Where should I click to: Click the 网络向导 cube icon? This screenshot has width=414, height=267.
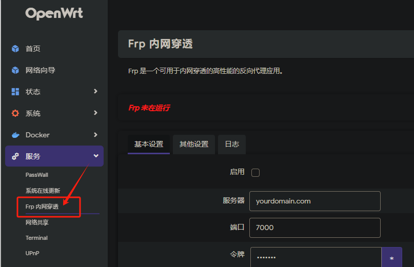[15, 70]
